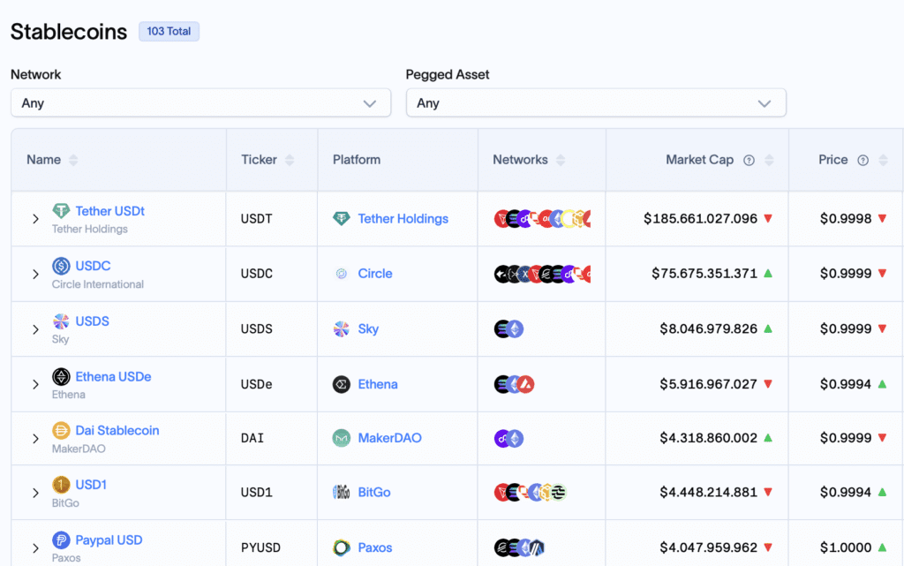Click the Ethena USDe coin logo

(x=61, y=376)
